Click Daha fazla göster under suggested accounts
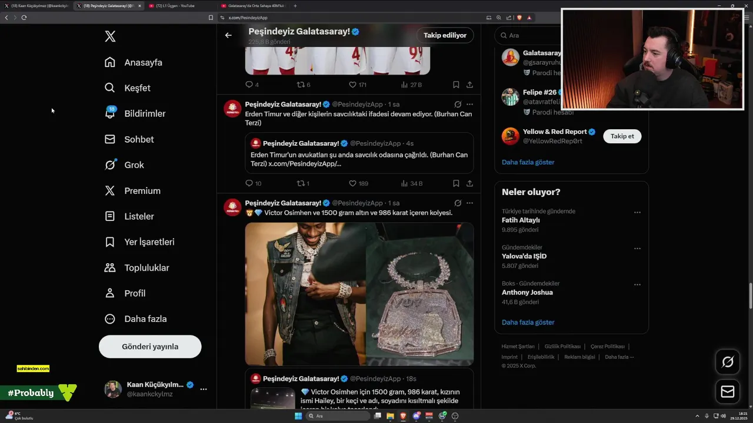The height and width of the screenshot is (423, 753). (528, 162)
